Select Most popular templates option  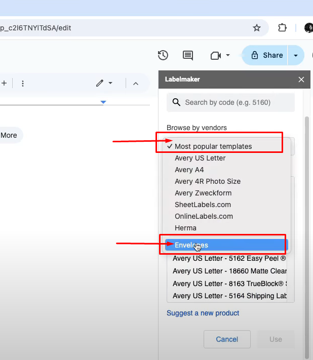click(x=226, y=146)
